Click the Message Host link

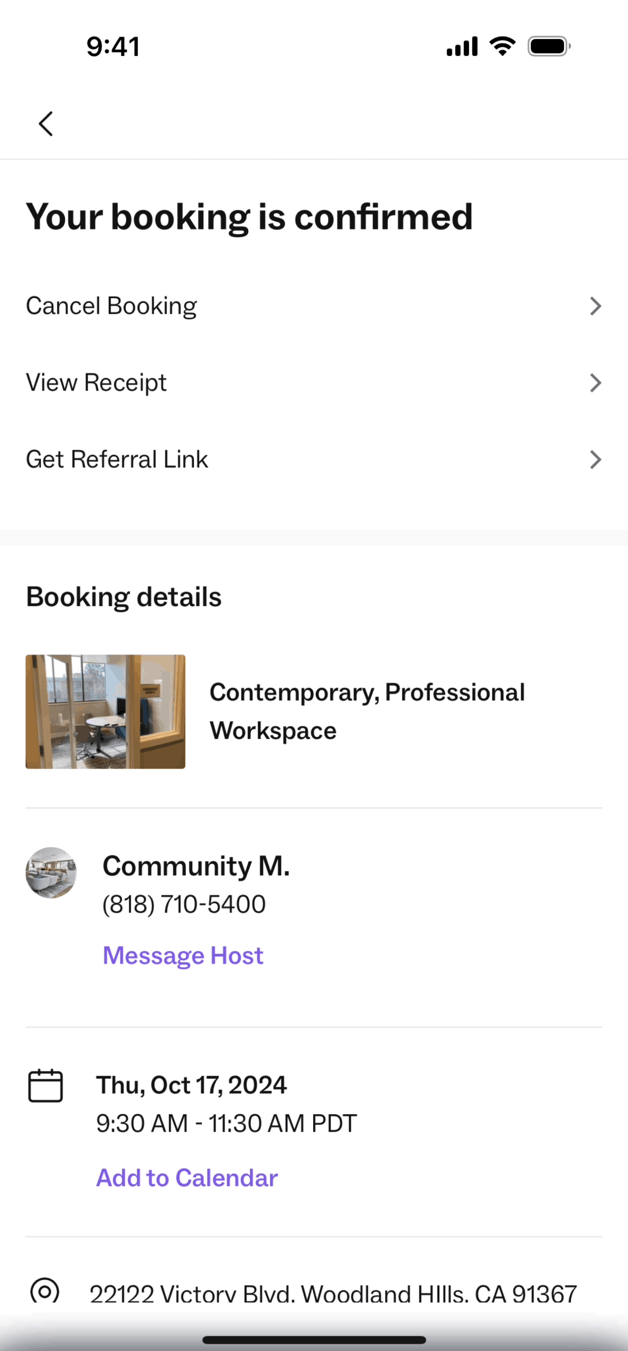click(x=183, y=956)
